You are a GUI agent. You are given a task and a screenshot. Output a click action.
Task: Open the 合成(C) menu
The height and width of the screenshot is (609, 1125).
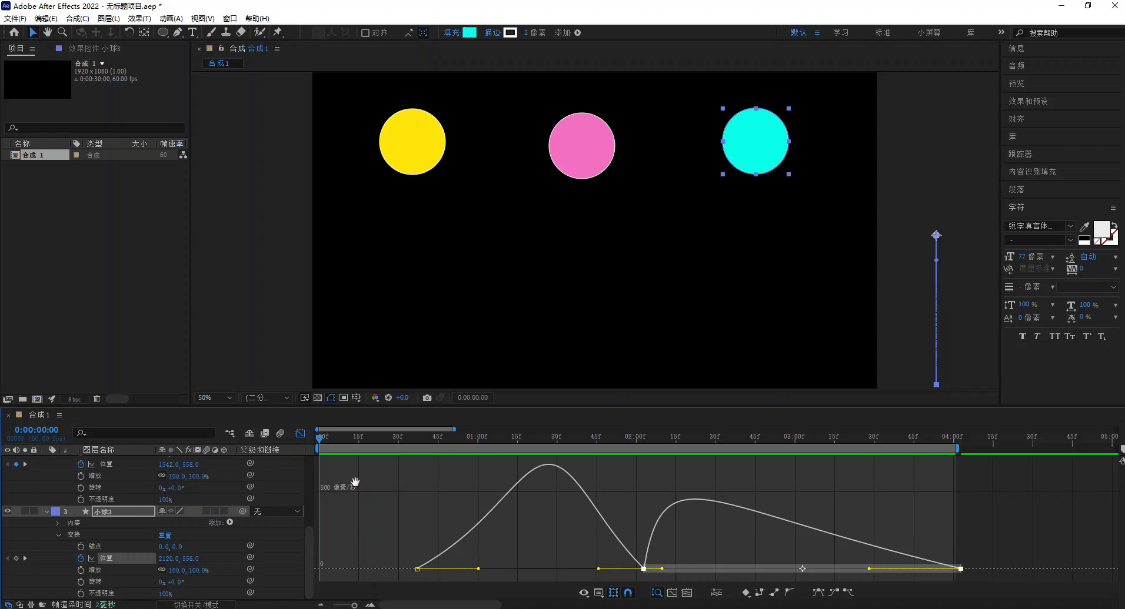click(78, 19)
